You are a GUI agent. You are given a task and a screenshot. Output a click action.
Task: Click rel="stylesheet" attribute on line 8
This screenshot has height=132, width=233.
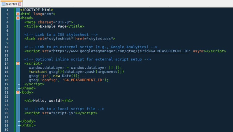click(x=55, y=39)
